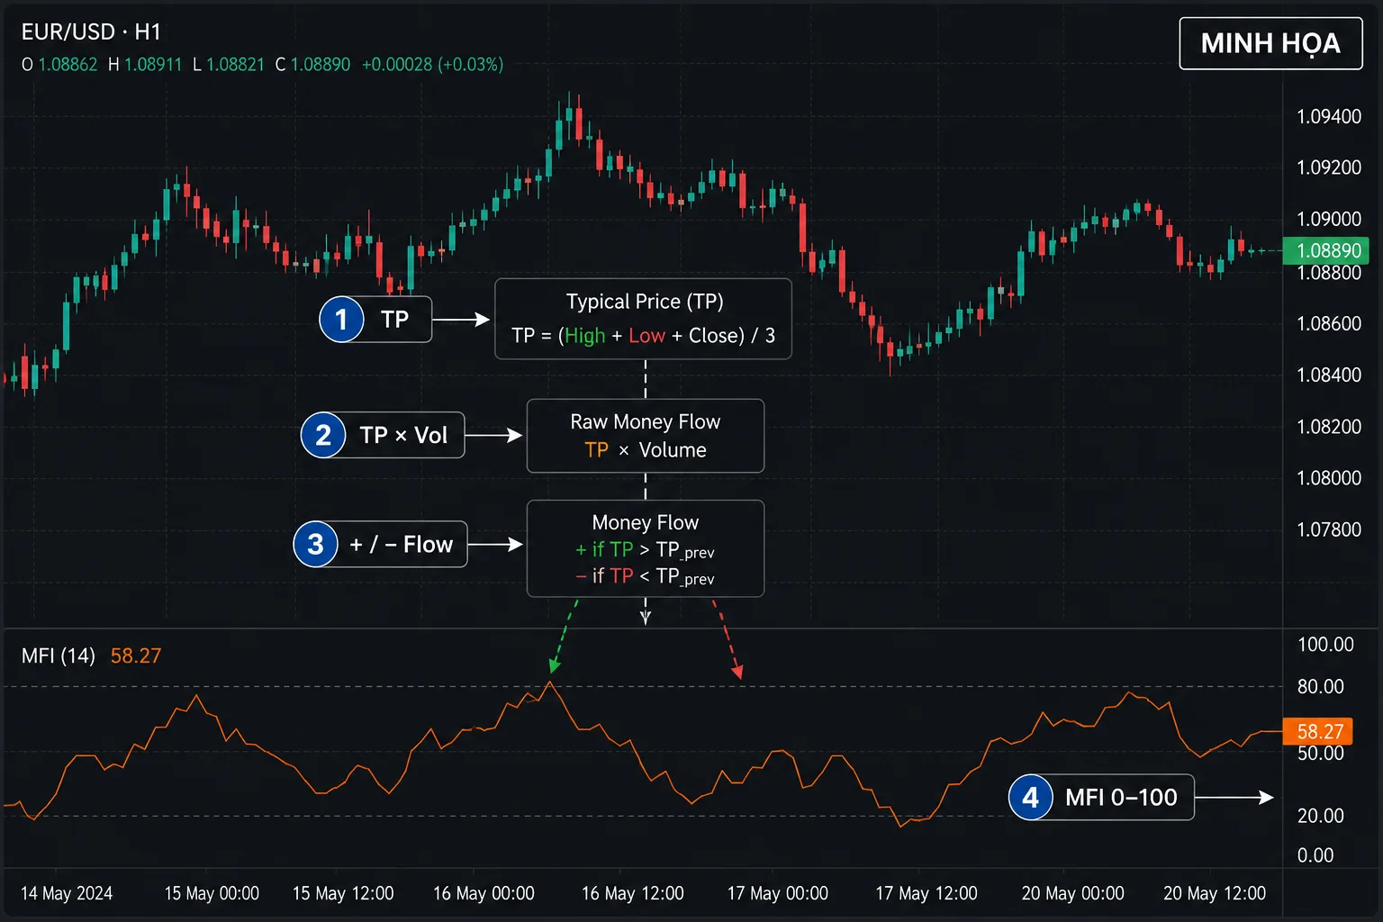Screen dimensions: 1383x922
Task: Click the 17 May 00:00 time label
Action: pyautogui.click(x=778, y=893)
